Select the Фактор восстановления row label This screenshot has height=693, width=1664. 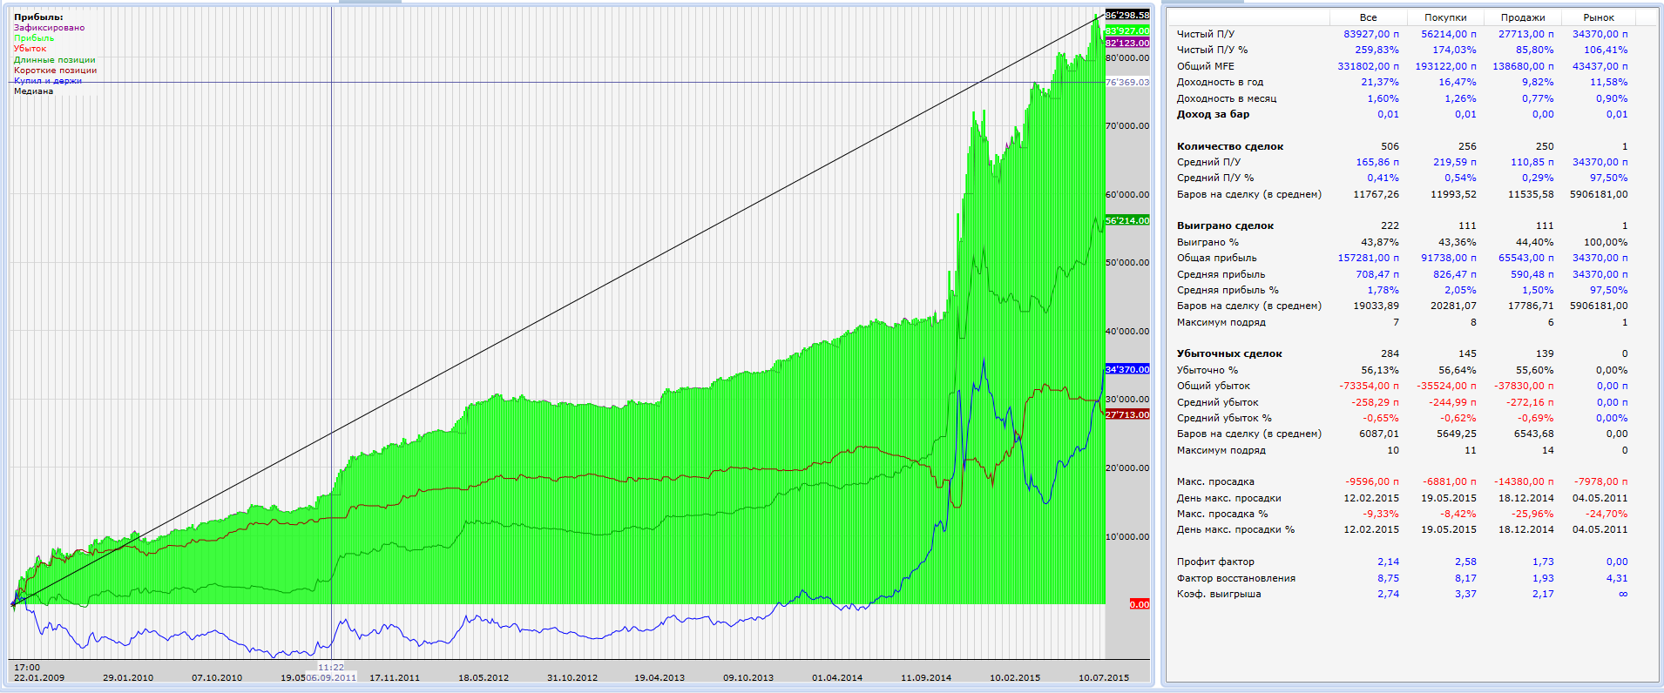pos(1236,578)
